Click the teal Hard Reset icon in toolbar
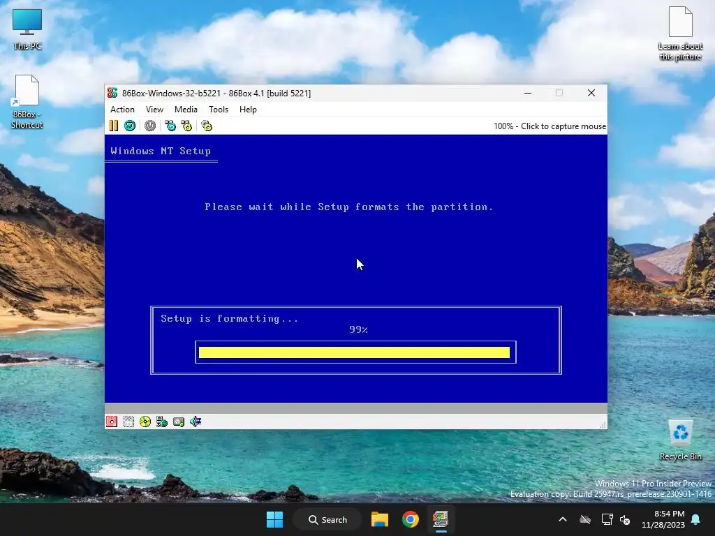 coord(130,126)
